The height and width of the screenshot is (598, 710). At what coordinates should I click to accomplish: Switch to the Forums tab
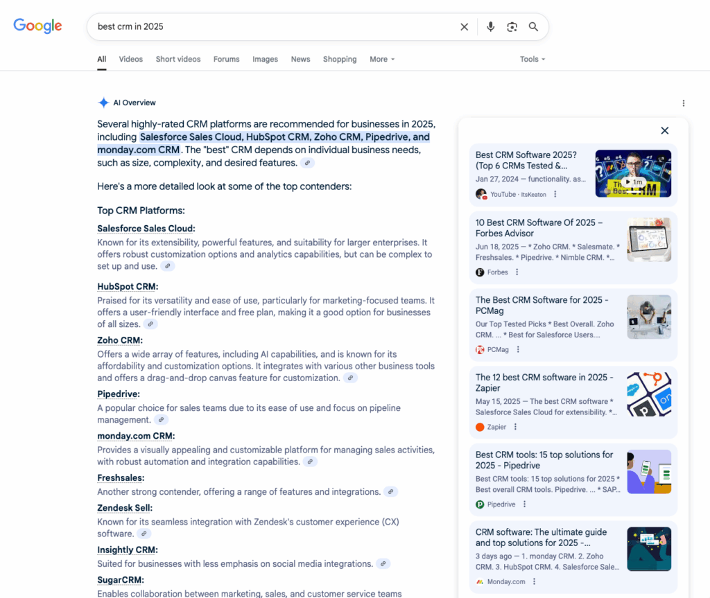pos(227,60)
